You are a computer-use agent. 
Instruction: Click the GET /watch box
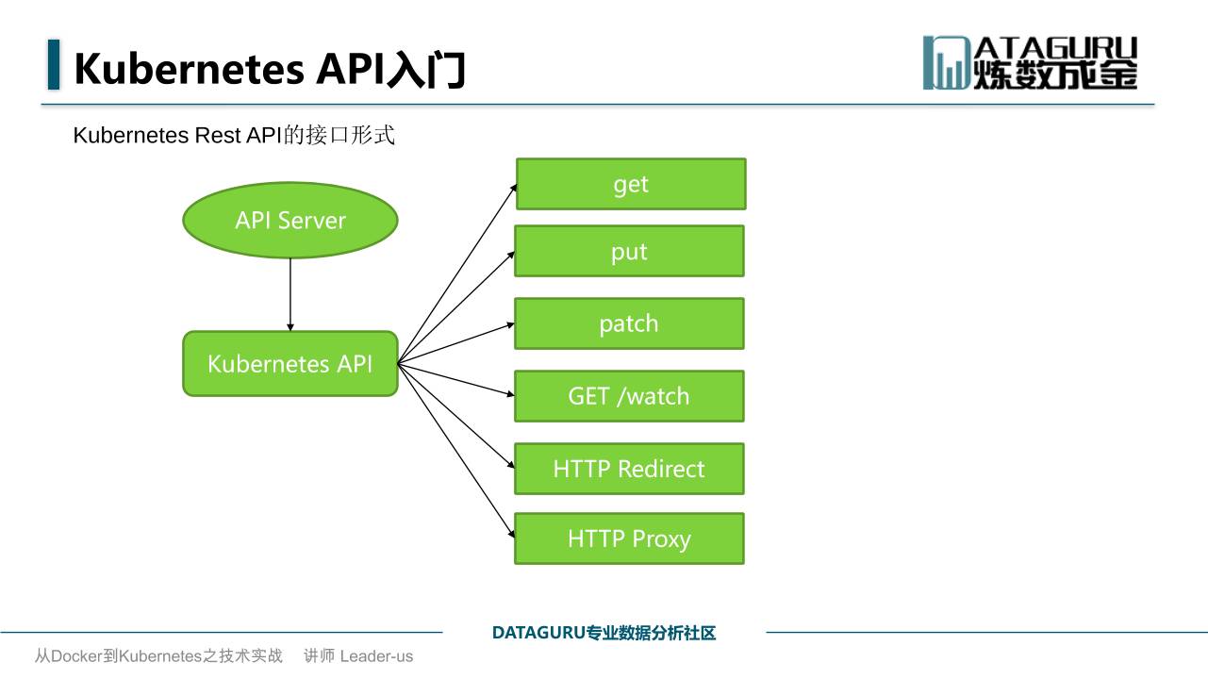point(629,396)
